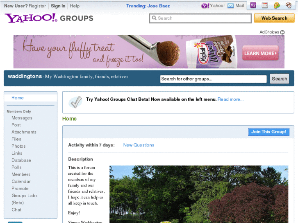Click the checkmark icon beside Chat Beta notice
Image resolution: width=298 pixels, height=223 pixels.
[75, 102]
